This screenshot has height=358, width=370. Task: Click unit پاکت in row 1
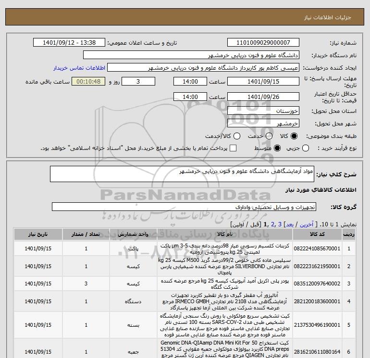coord(133,249)
